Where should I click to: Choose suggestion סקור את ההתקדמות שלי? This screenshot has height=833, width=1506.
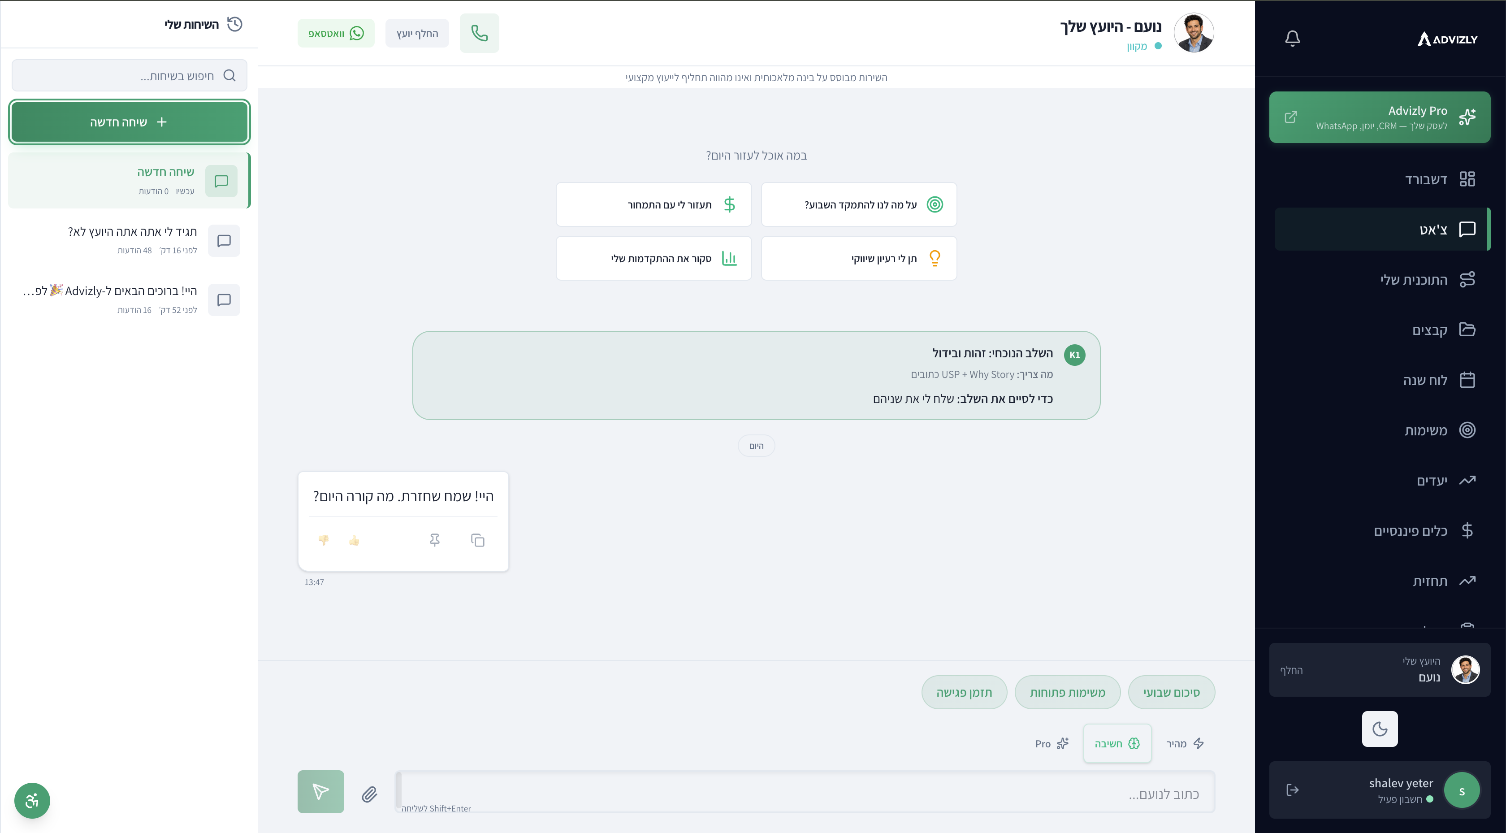[653, 259]
